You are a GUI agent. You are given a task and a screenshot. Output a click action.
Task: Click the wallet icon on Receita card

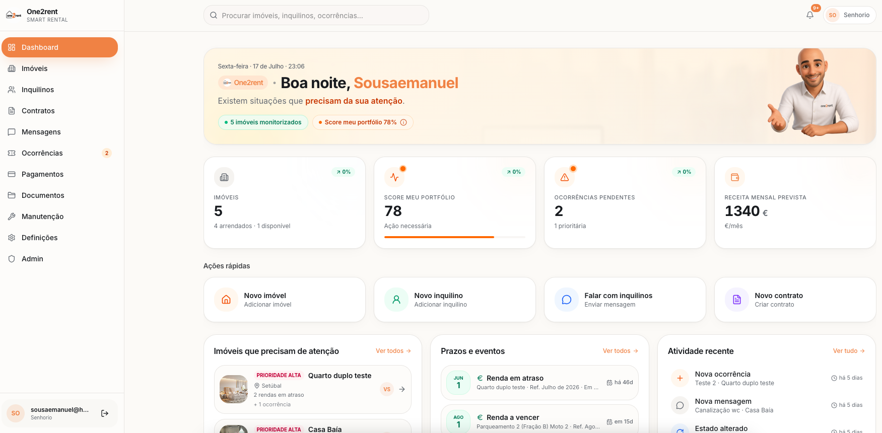tap(735, 177)
